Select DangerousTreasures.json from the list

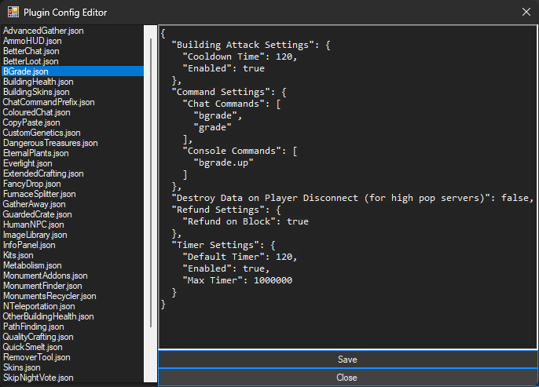(50, 143)
